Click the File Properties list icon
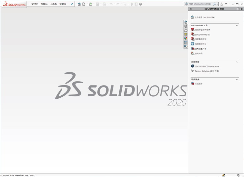The height and width of the screenshot is (177, 244). point(136,4)
